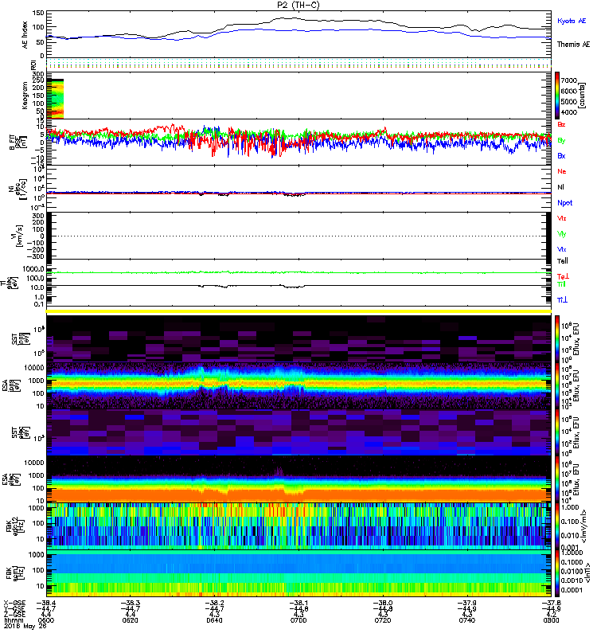This screenshot has width=597, height=637.
Task: Click the Keogram counts color bar
Action: tap(557, 96)
